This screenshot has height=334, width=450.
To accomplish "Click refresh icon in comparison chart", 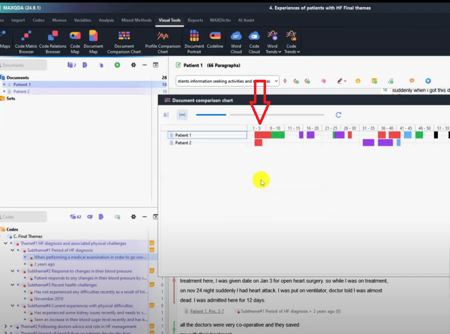I will click(x=339, y=115).
